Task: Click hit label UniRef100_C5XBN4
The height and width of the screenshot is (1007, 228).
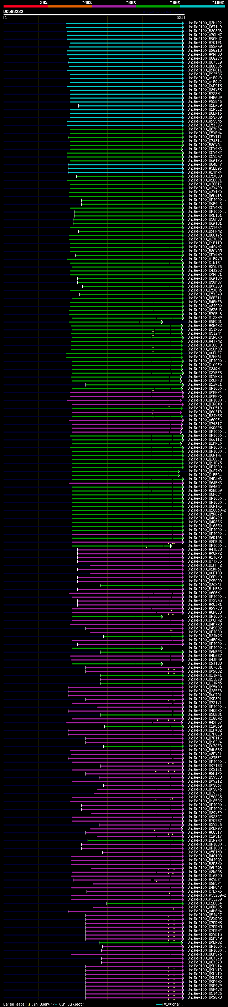Action: tap(204, 133)
